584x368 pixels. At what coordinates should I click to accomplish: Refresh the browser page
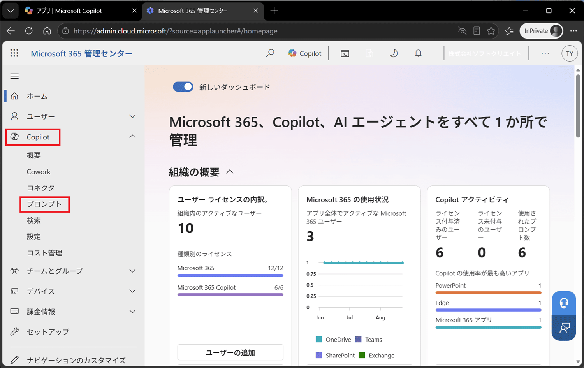coord(29,31)
